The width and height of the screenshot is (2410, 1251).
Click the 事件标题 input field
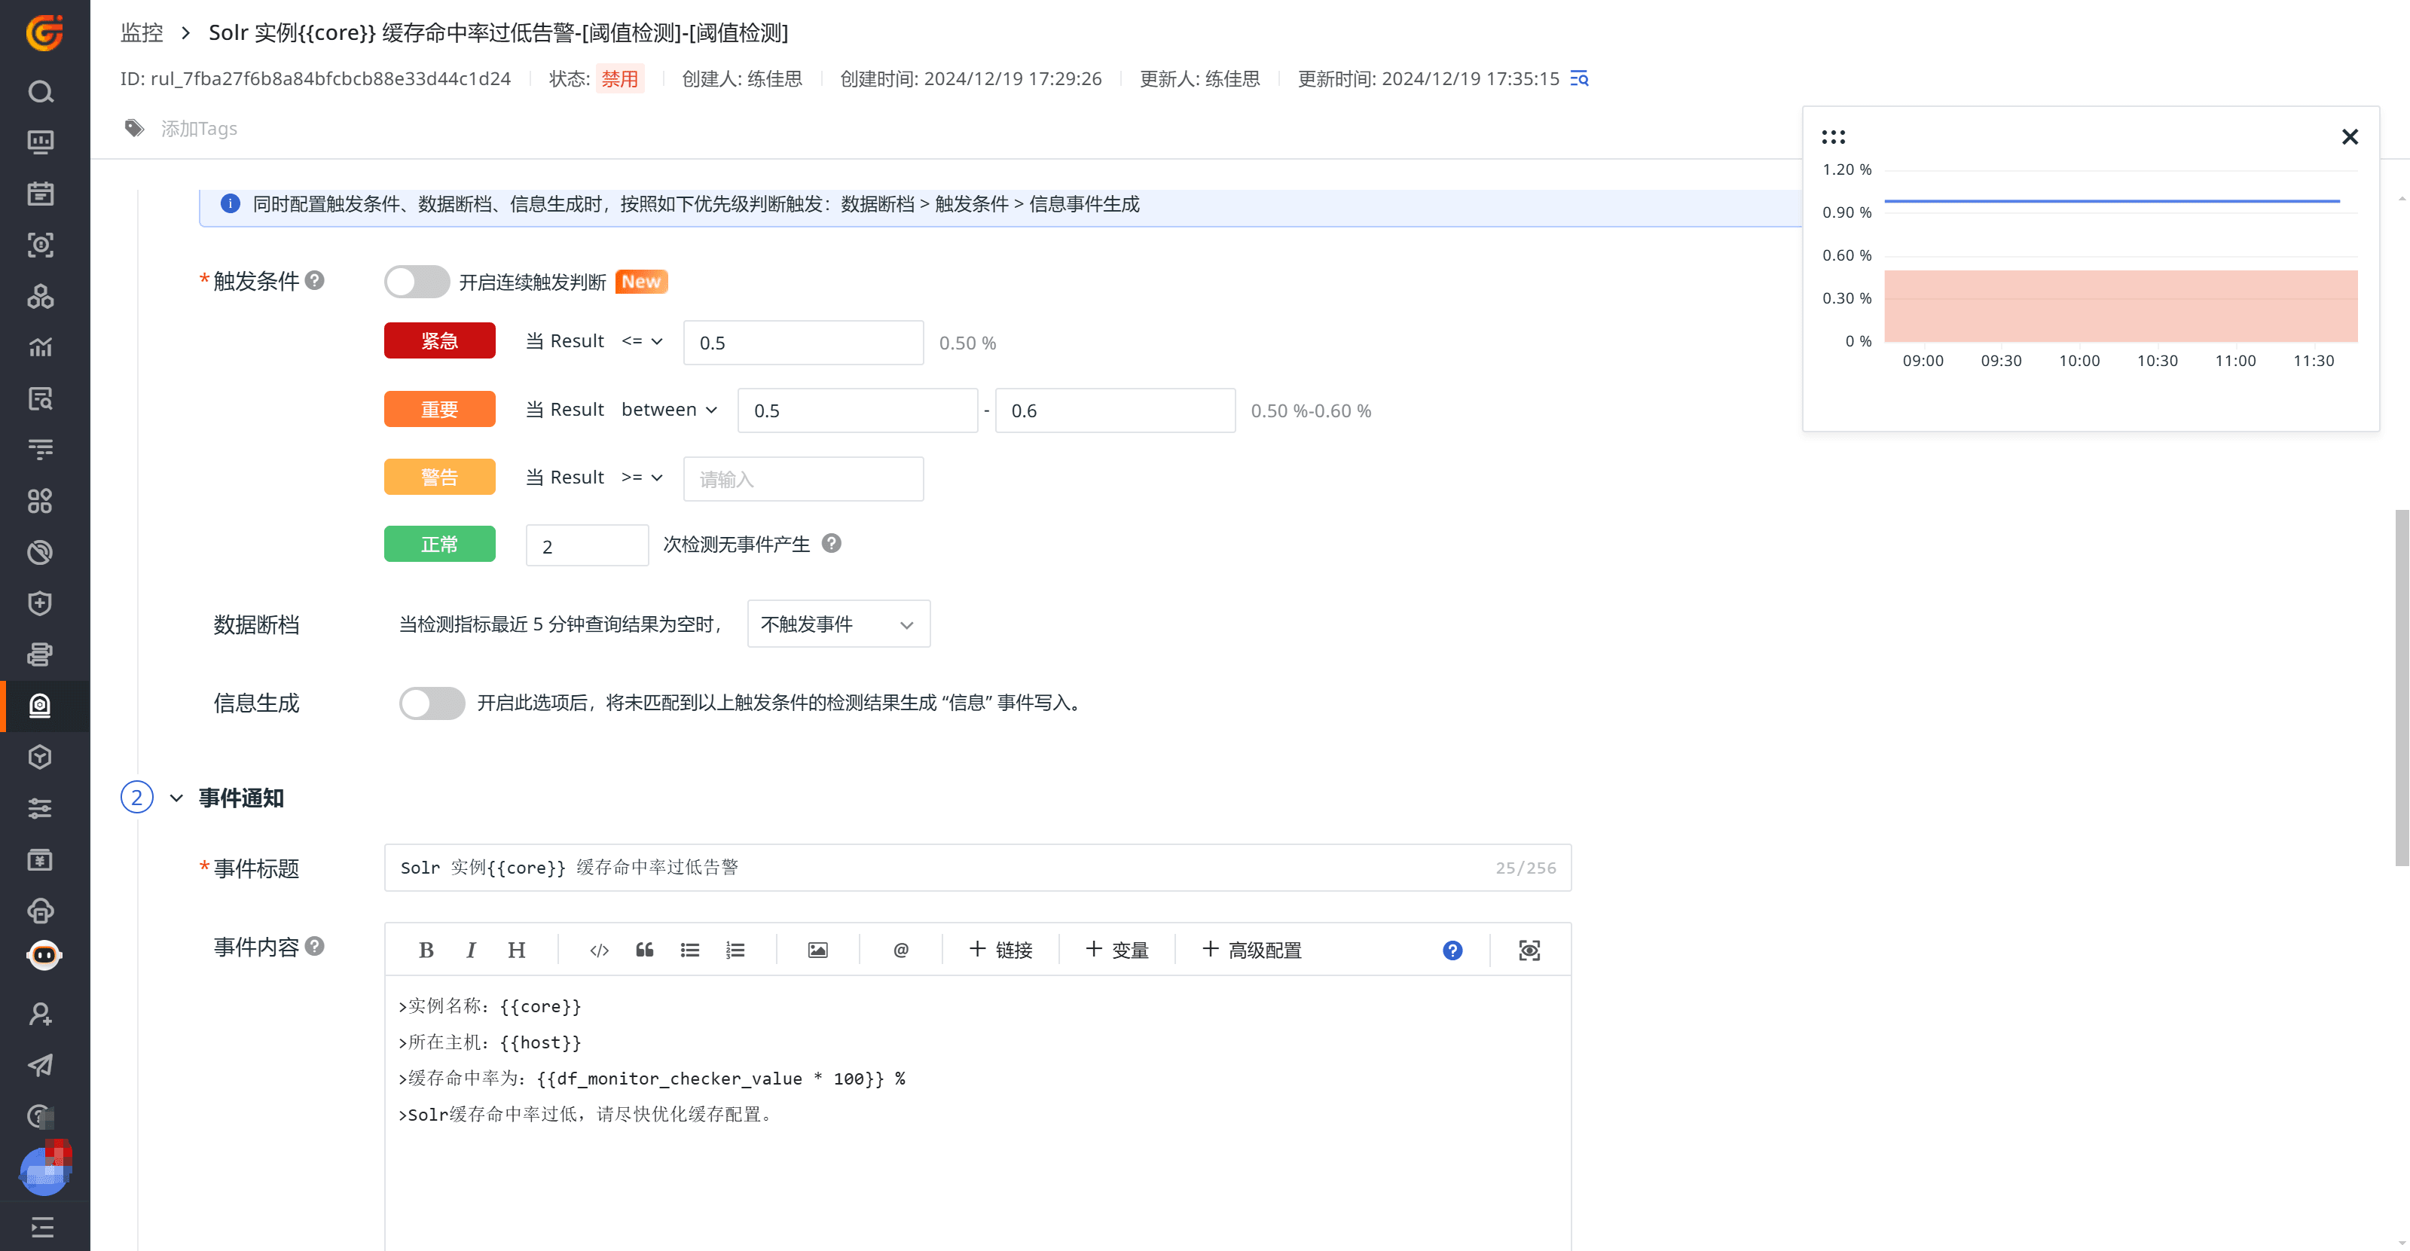978,868
